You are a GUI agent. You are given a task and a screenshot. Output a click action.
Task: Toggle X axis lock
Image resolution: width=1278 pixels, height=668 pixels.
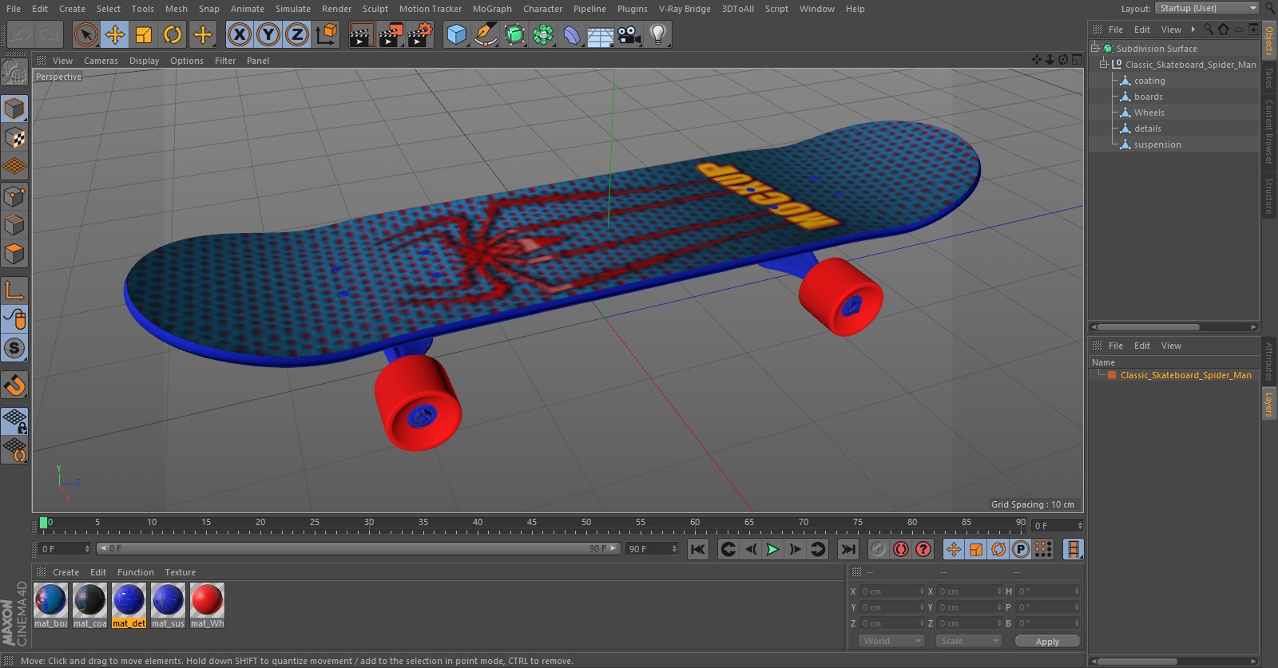click(x=239, y=34)
